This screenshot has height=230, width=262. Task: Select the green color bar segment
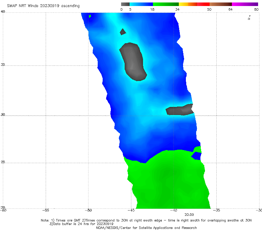(166, 4)
